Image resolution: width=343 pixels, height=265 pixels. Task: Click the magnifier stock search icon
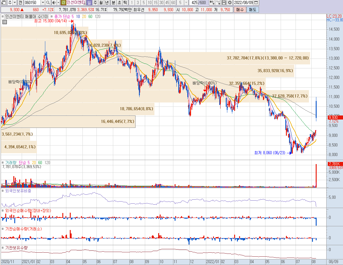48,2
